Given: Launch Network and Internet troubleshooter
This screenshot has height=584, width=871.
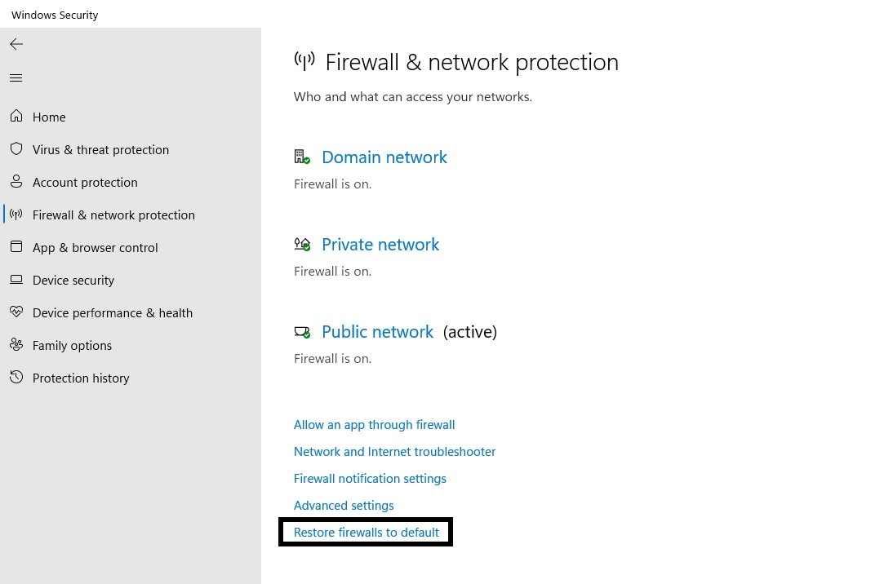Looking at the screenshot, I should [x=394, y=452].
